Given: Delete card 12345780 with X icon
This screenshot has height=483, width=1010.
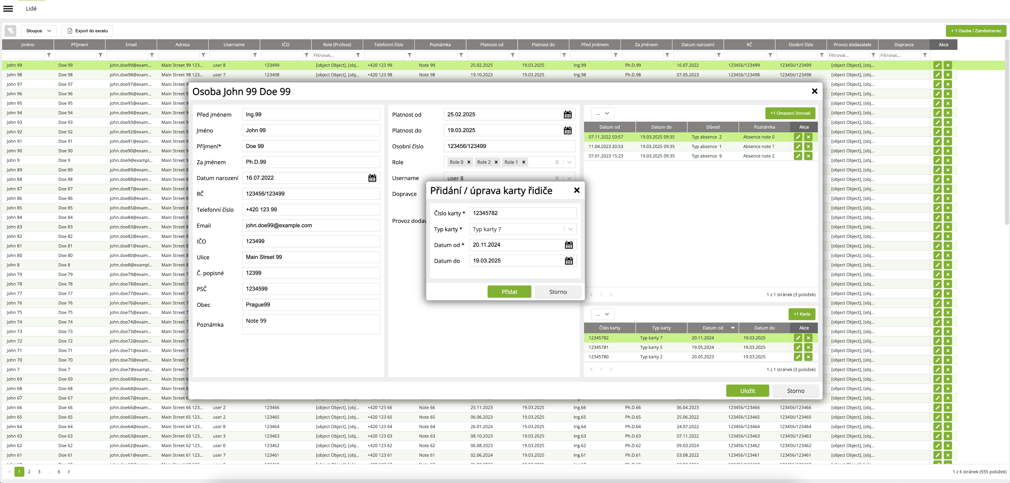Looking at the screenshot, I should click(808, 357).
